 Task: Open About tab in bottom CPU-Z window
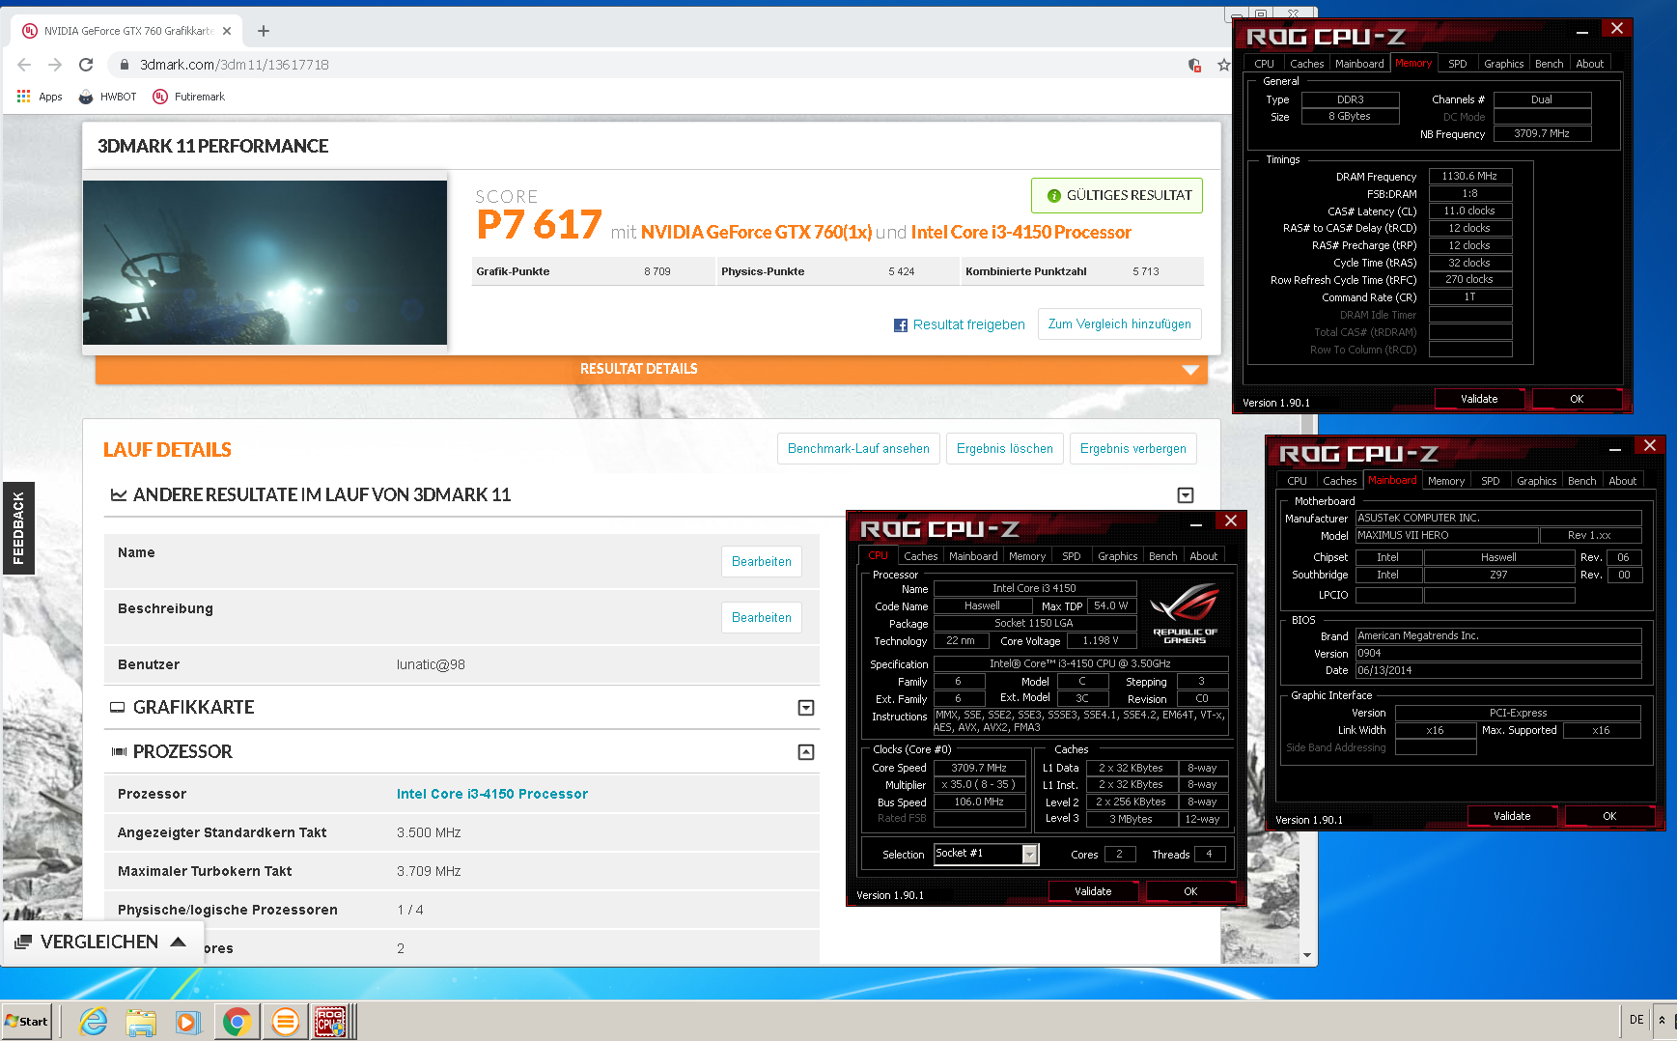1203,556
